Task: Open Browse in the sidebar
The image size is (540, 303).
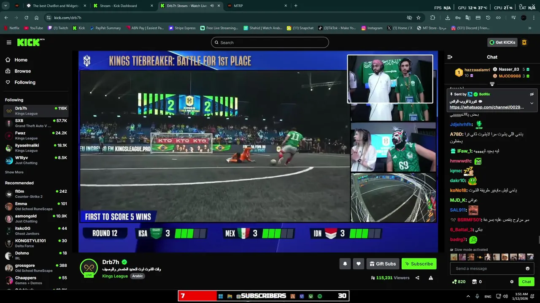Action: pyautogui.click(x=22, y=71)
